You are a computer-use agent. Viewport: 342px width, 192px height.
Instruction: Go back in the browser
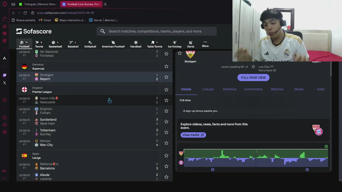coord(13,13)
